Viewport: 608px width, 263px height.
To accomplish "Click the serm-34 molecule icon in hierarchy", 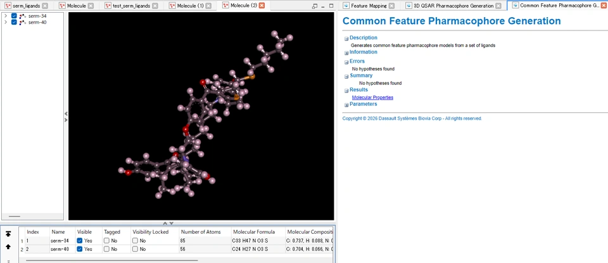I will click(x=23, y=16).
